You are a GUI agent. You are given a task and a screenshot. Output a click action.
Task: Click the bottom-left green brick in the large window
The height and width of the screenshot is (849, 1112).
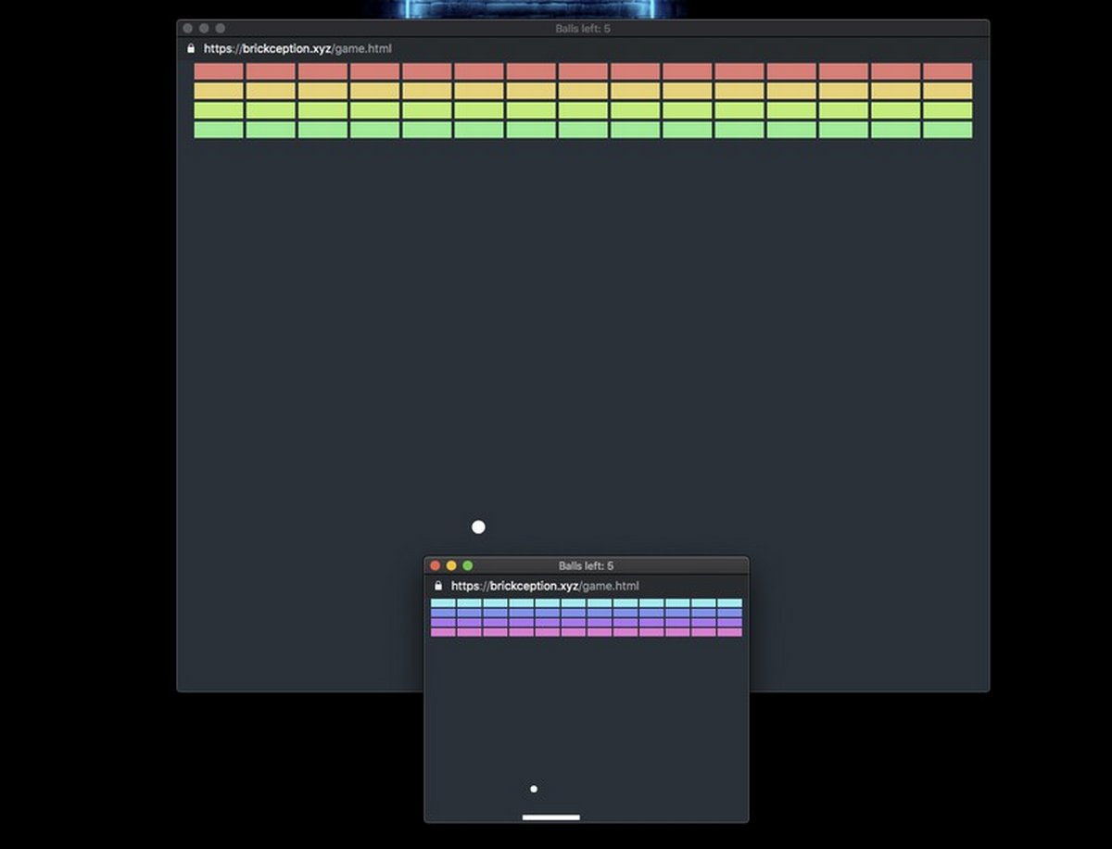tap(219, 130)
